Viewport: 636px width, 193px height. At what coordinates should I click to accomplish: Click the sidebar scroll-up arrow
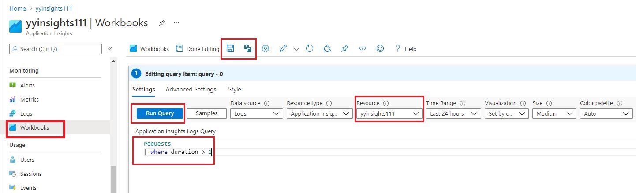[x=114, y=61]
